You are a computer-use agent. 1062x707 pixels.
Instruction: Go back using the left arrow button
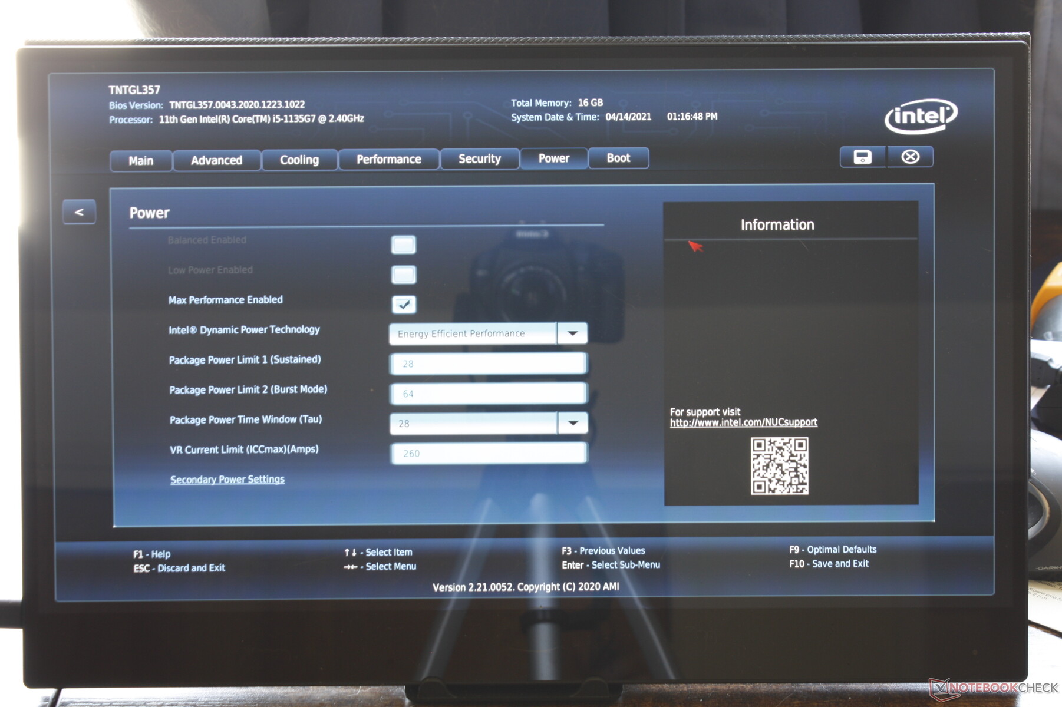79,212
